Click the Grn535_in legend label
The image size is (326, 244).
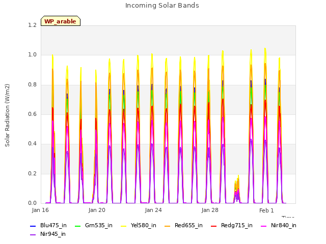point(98,225)
